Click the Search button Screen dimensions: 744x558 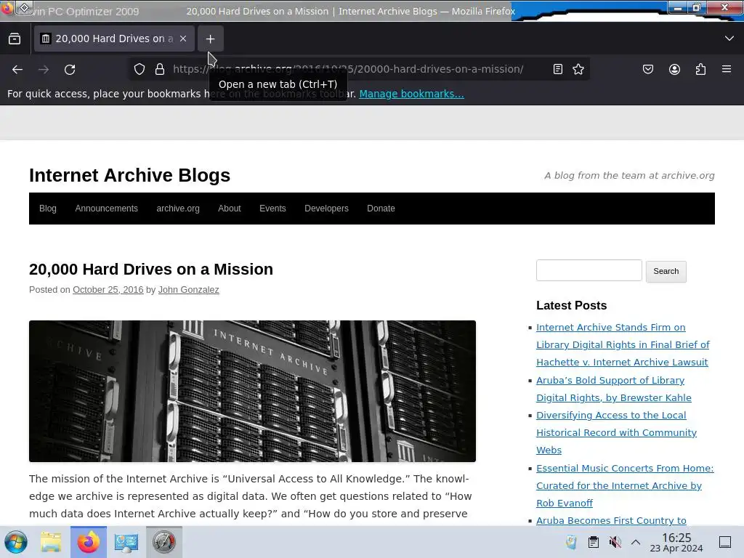[666, 272]
